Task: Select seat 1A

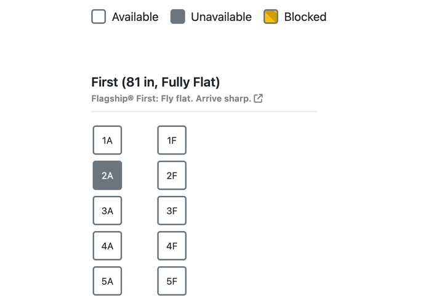Action: point(107,140)
